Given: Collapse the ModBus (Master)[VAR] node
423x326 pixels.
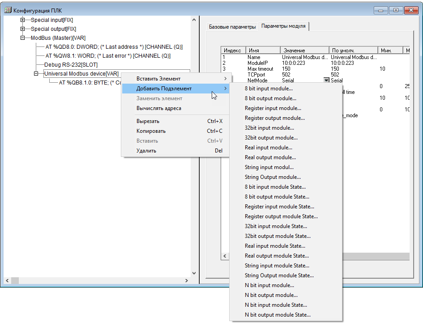Looking at the screenshot, I should (x=22, y=38).
